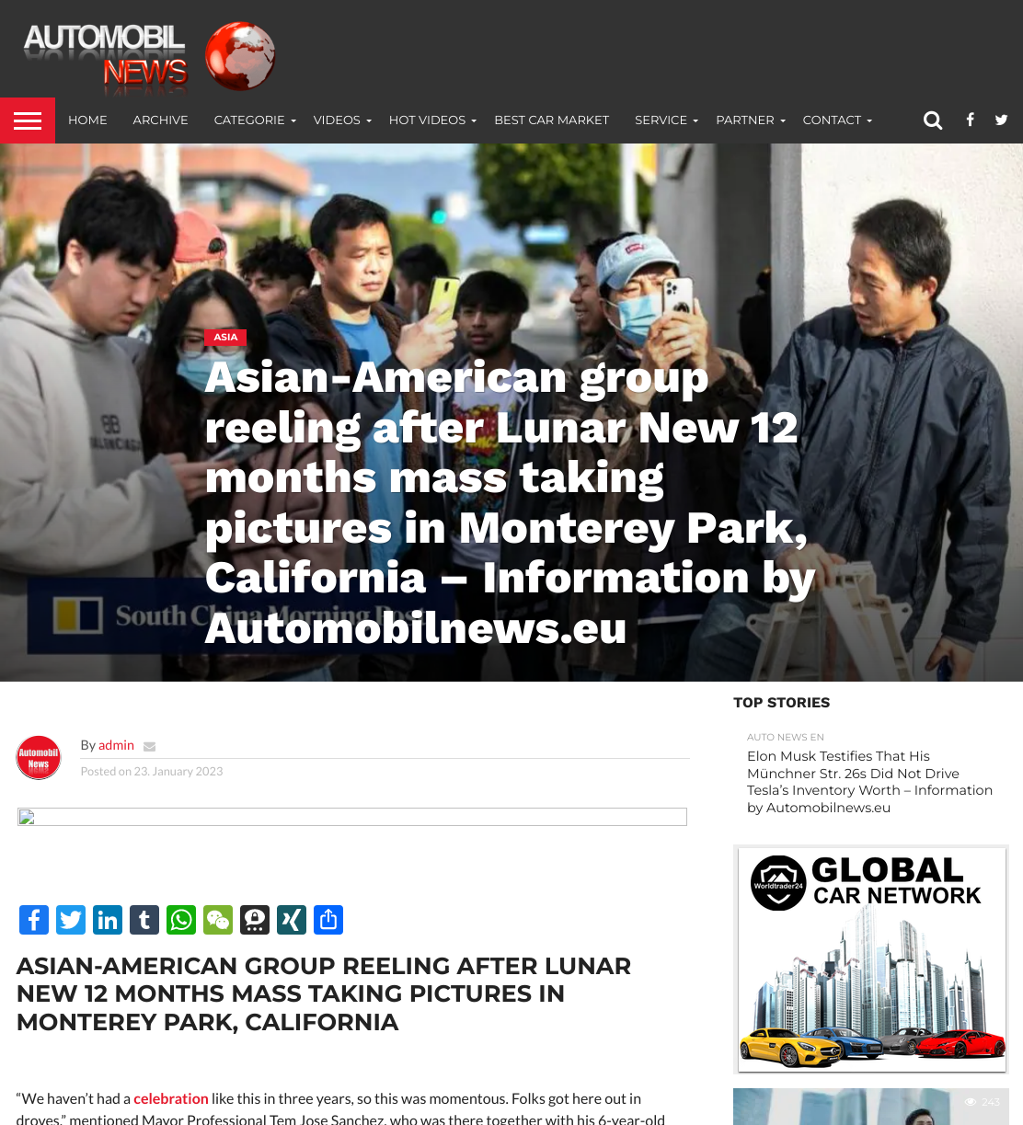The image size is (1023, 1125).
Task: Open the Global Car Network banner
Action: [871, 959]
